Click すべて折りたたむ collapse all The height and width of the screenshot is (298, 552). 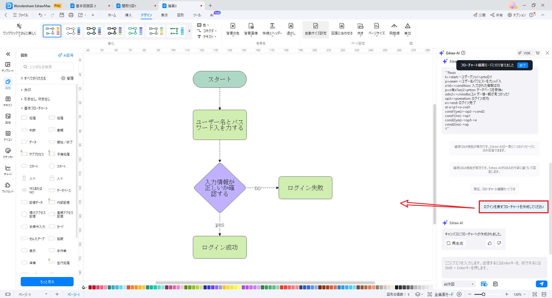tap(33, 78)
